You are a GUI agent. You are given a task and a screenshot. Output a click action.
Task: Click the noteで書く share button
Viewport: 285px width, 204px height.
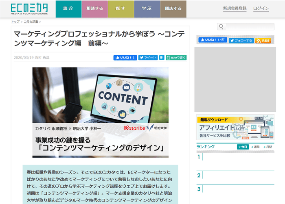point(176,58)
